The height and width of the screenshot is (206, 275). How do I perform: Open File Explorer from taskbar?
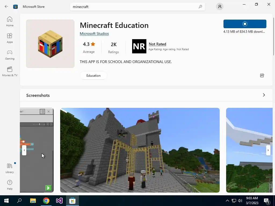point(33,201)
